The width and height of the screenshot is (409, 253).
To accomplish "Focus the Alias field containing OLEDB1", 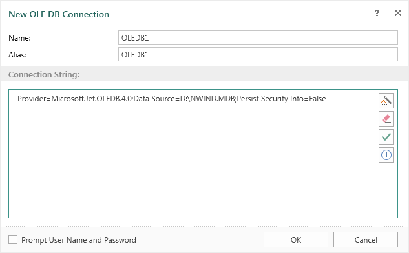I will click(258, 54).
